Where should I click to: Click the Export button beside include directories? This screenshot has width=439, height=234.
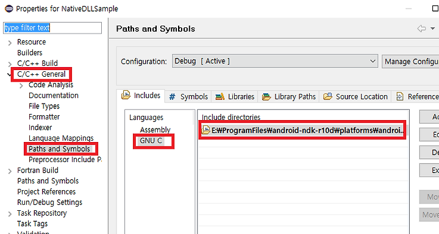coord(429,170)
